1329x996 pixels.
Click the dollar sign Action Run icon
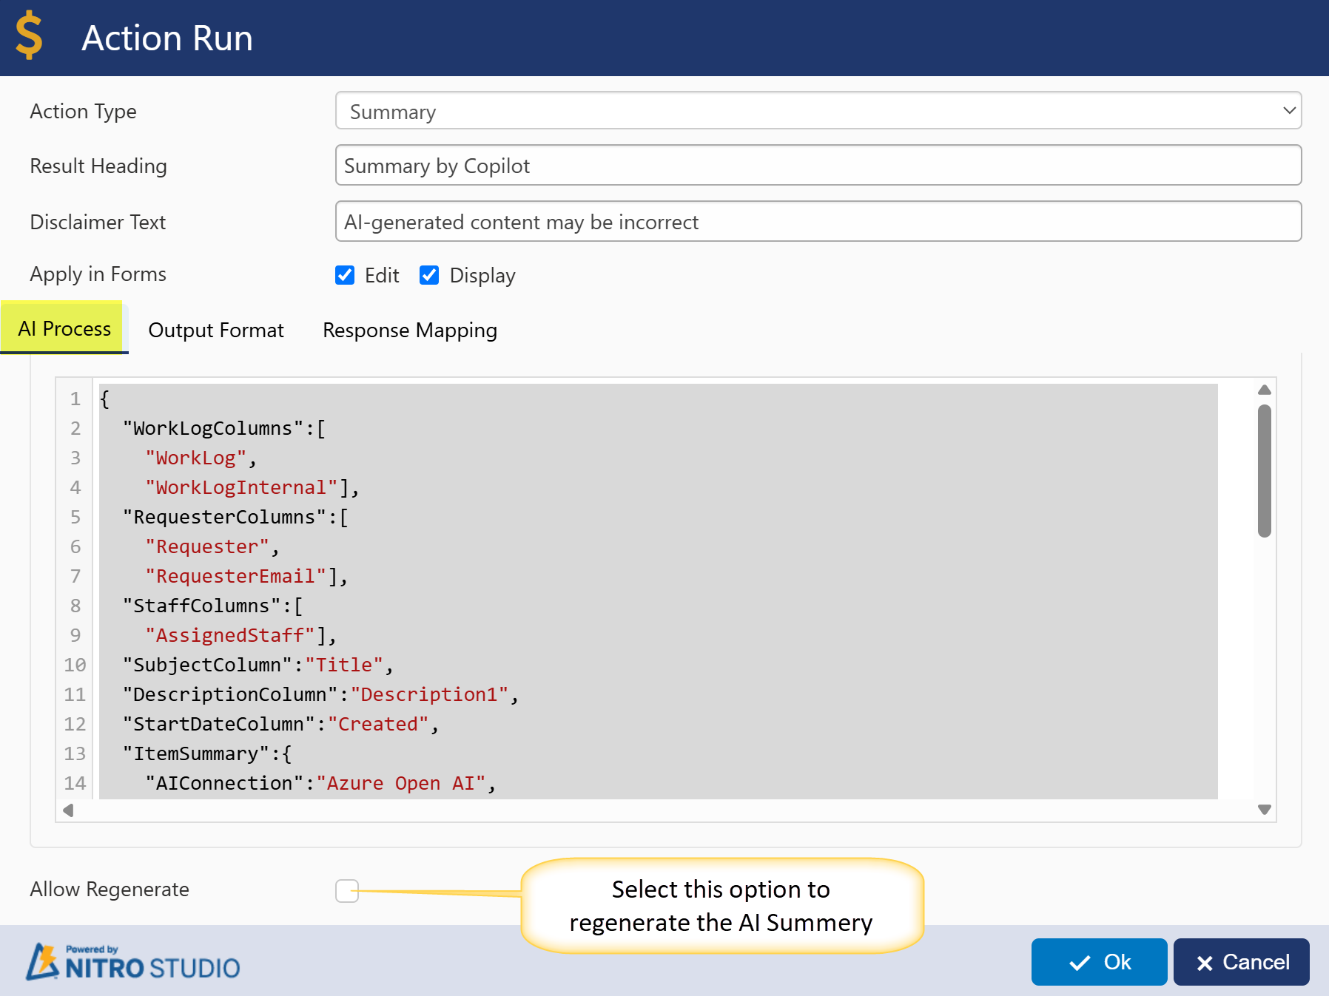click(29, 35)
